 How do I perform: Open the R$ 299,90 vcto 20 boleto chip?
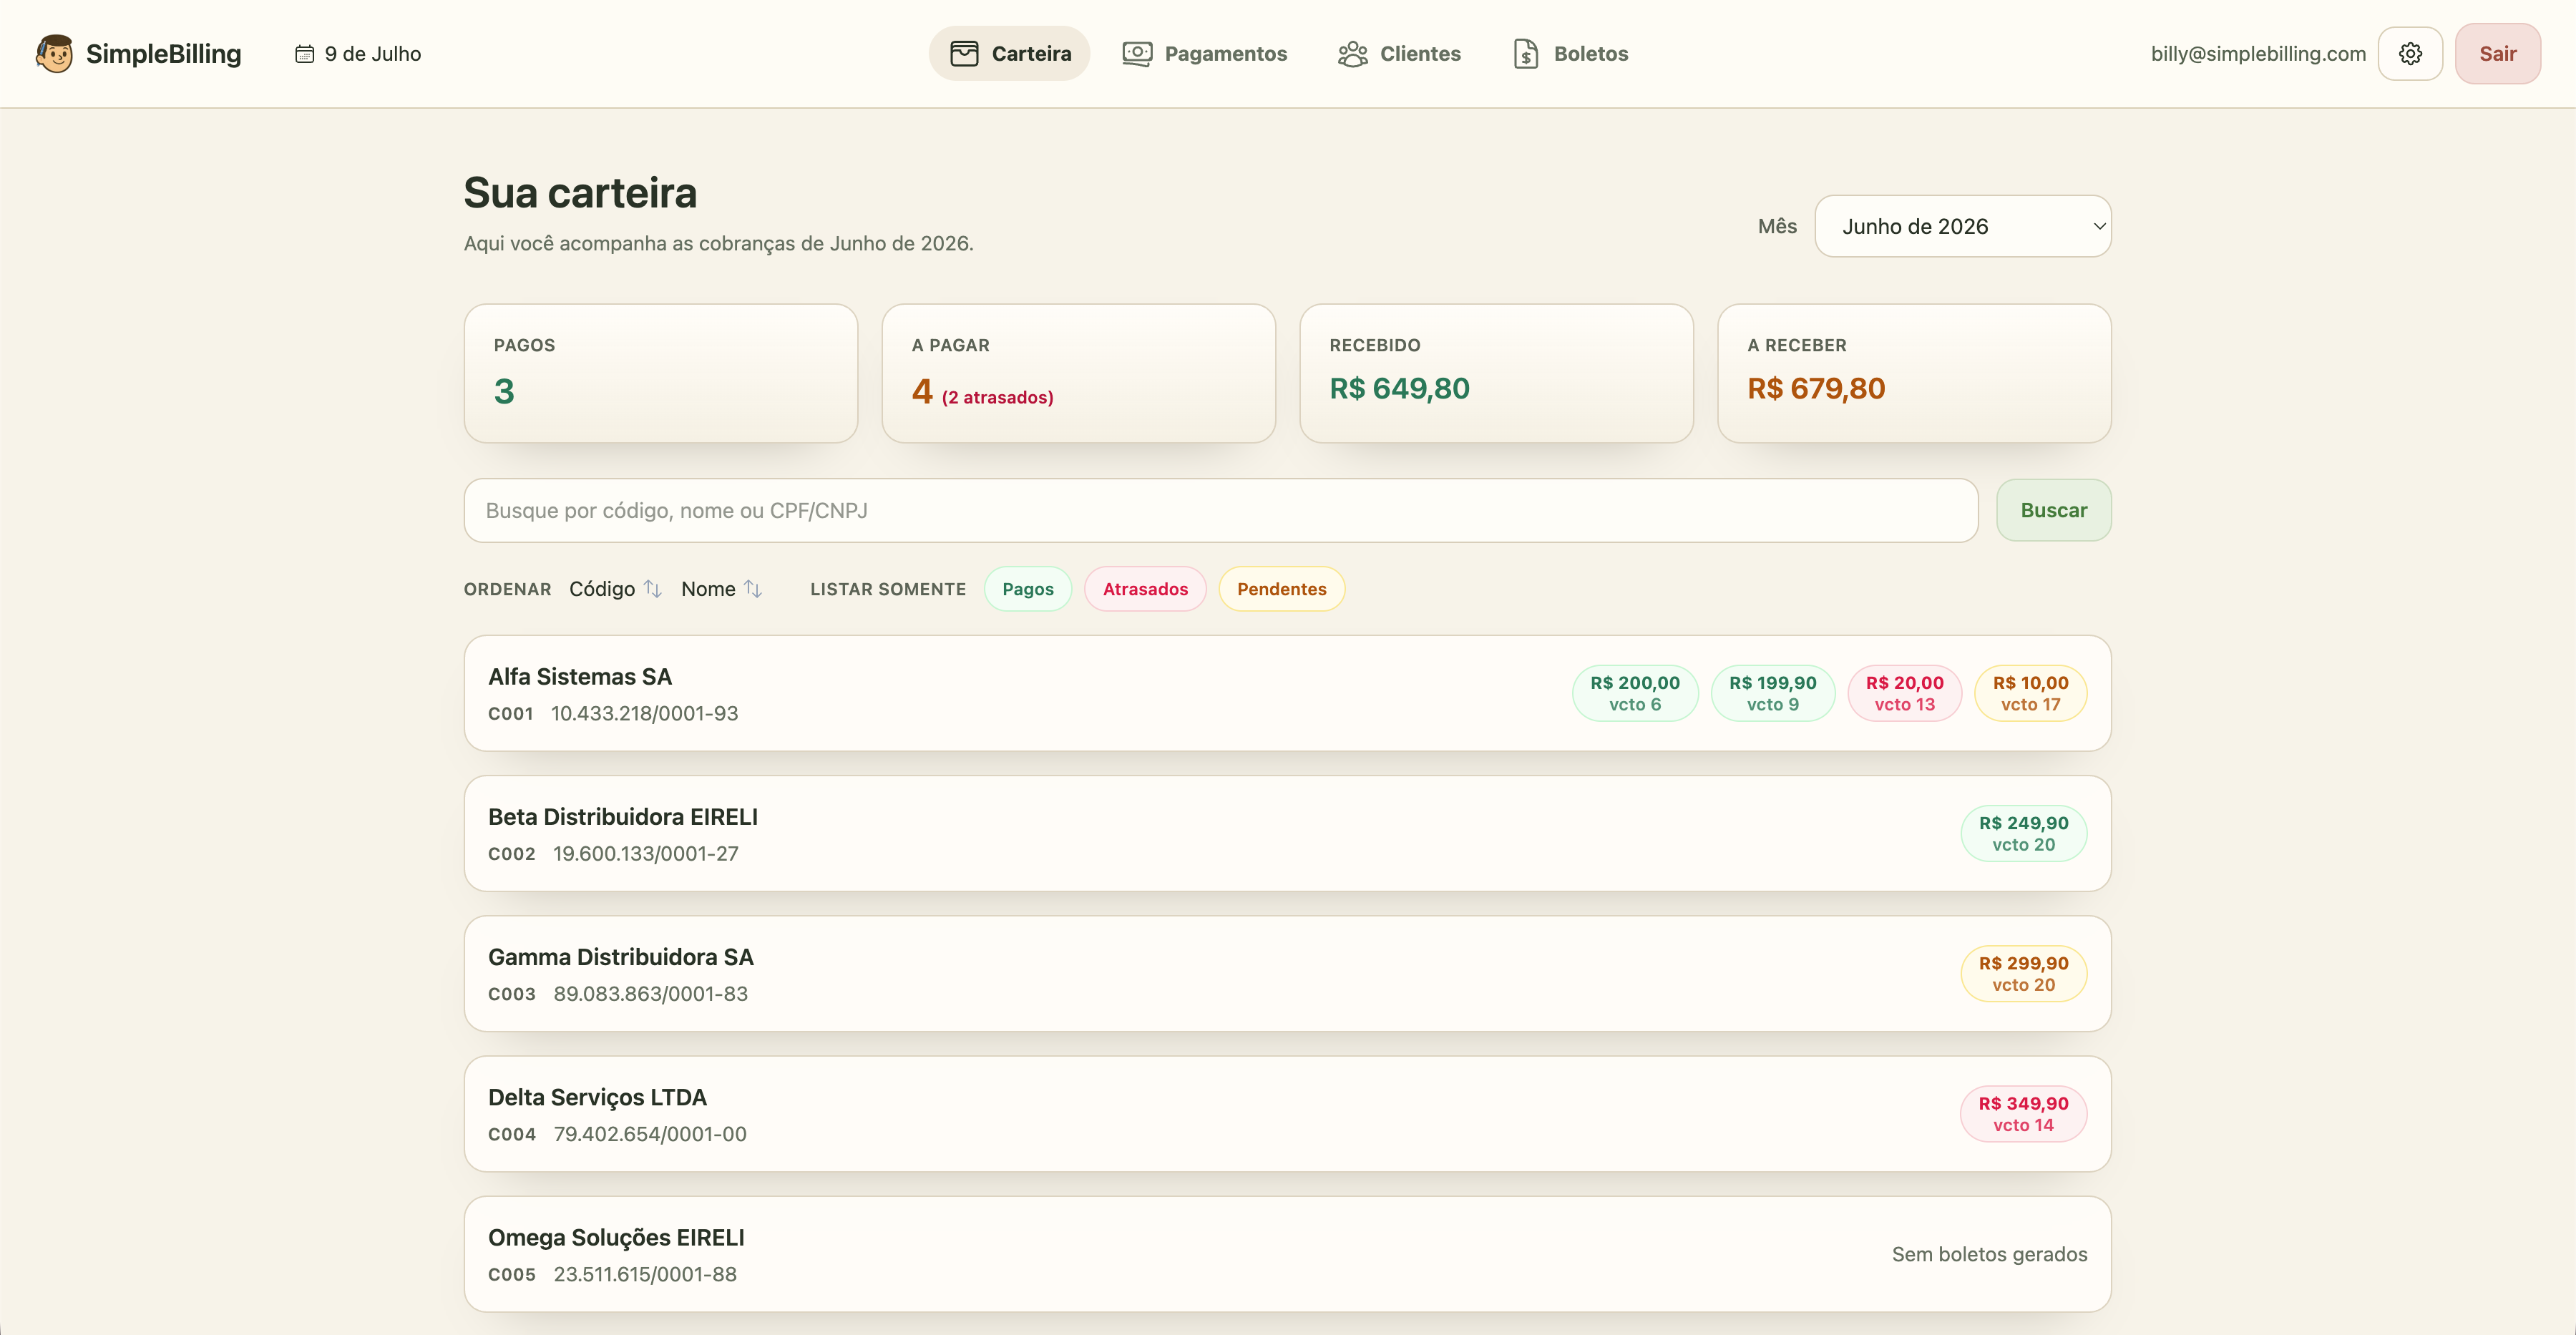click(x=2023, y=973)
